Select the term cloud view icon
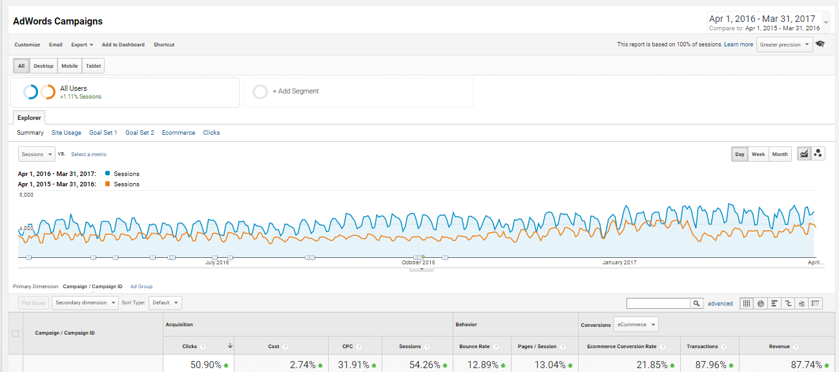Image resolution: width=839 pixels, height=372 pixels. pos(802,303)
